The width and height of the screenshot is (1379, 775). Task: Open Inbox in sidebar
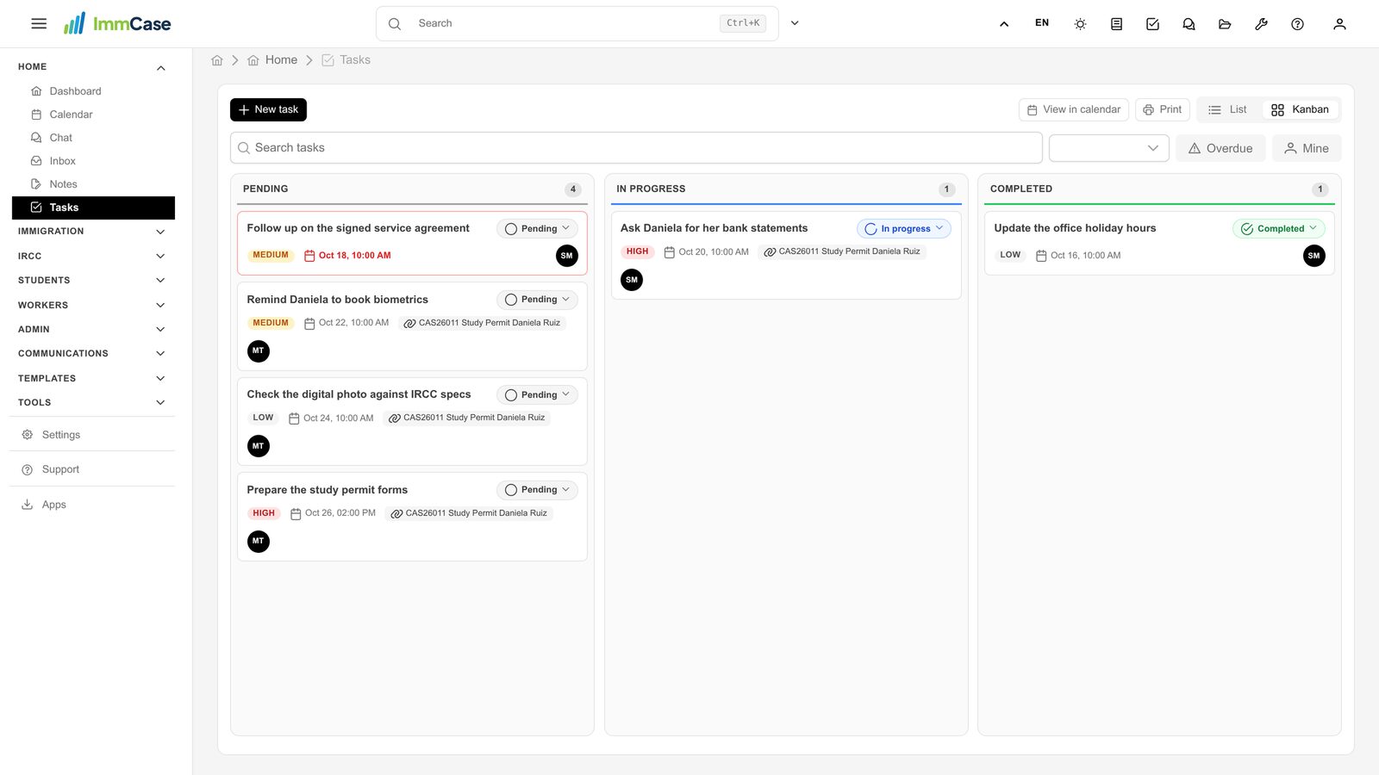point(93,161)
